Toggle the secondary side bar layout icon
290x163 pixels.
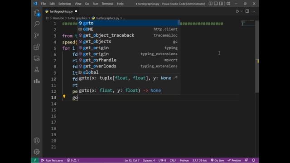(221, 4)
